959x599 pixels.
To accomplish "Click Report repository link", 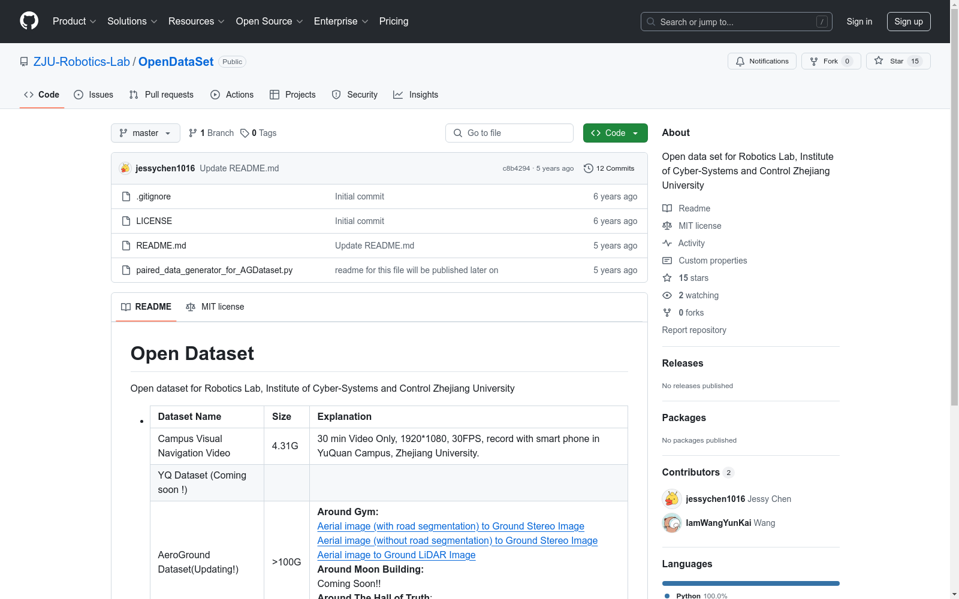I will coord(694,330).
